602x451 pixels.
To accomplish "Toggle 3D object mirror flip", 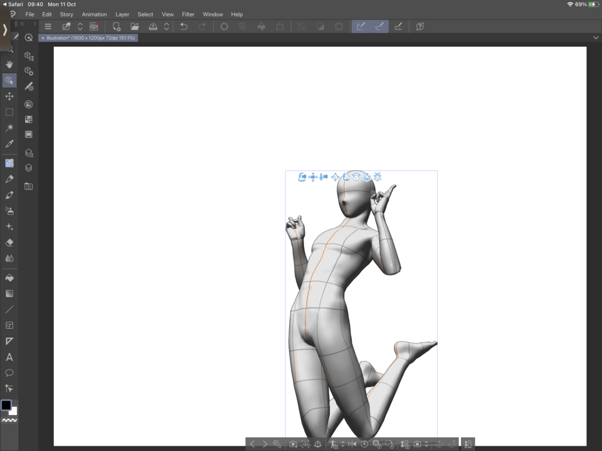I will tap(352, 443).
